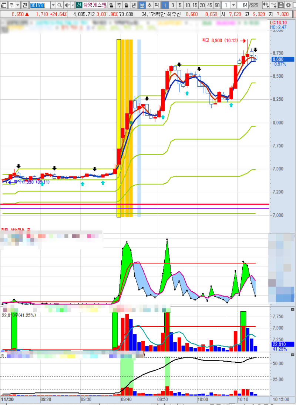Screen dimensions: 296x405
Task: Close the volume indicator panel
Action: point(293,309)
